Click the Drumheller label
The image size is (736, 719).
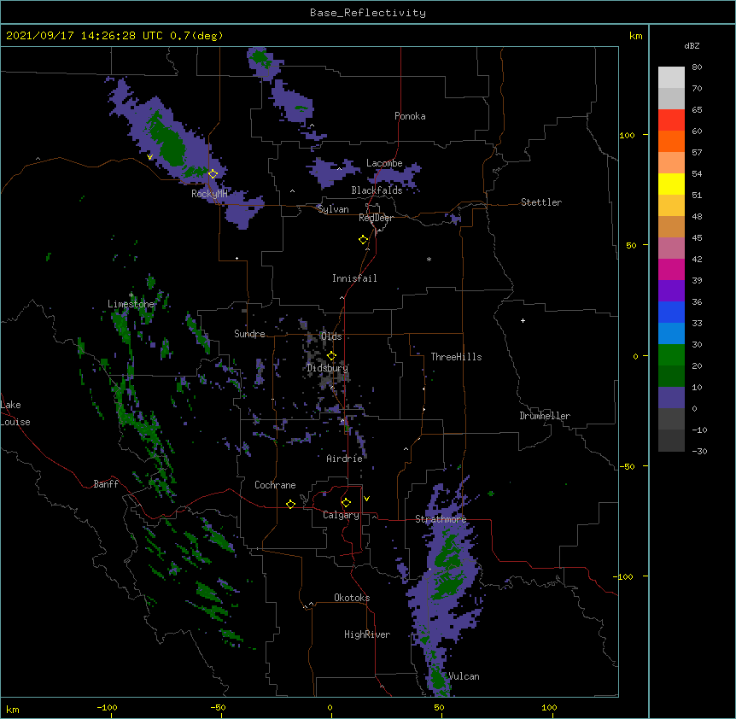pos(545,416)
